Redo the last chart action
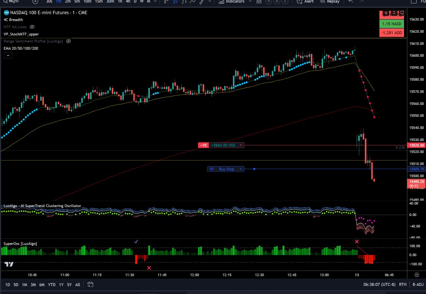Image resolution: width=426 pixels, height=294 pixels. 362,1
